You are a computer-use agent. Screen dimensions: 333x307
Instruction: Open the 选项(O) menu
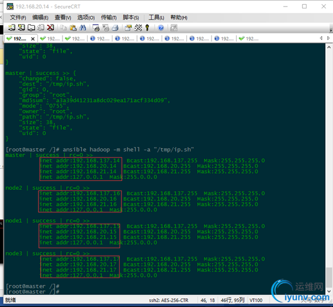[86, 17]
